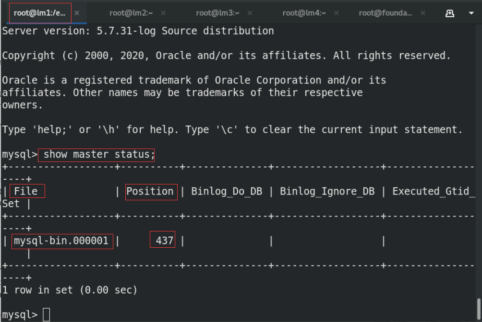
Task: Click the 'Binlog_Ignore_DB' column header
Action: [x=327, y=191]
